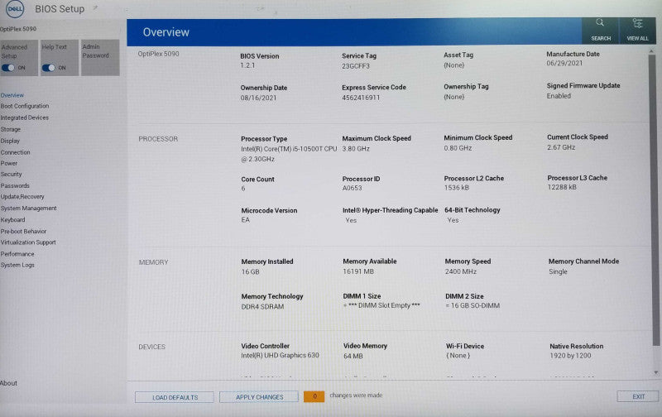This screenshot has width=662, height=417.
Task: Go to Display settings
Action: 10,141
